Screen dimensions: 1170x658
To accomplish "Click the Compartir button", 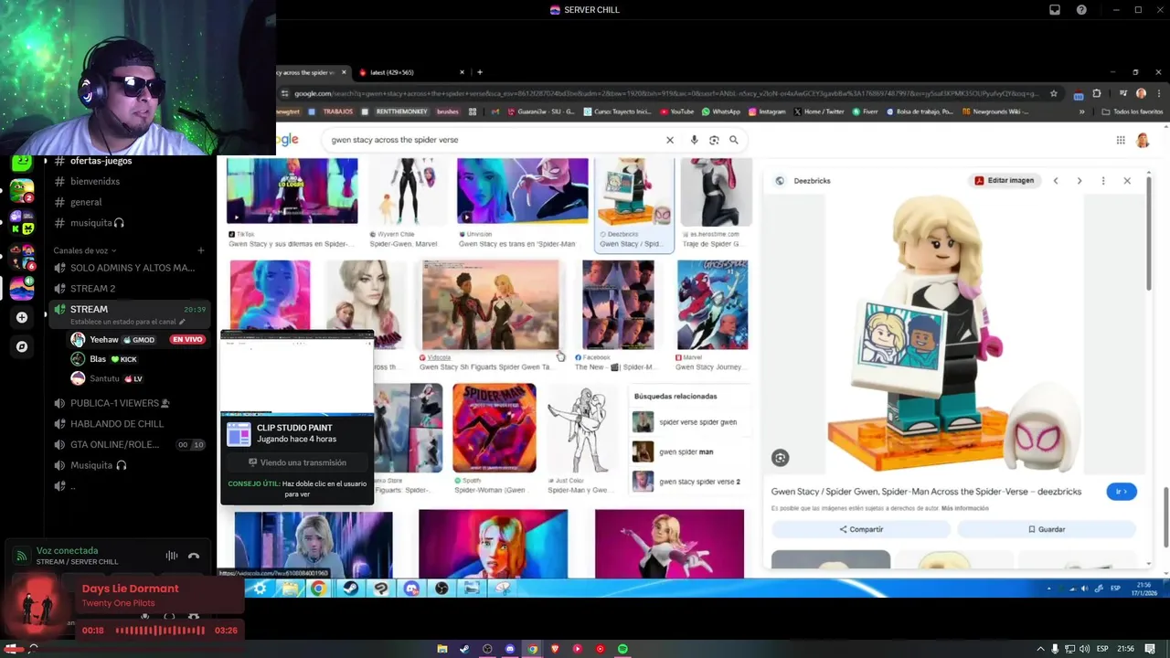I will [x=861, y=529].
